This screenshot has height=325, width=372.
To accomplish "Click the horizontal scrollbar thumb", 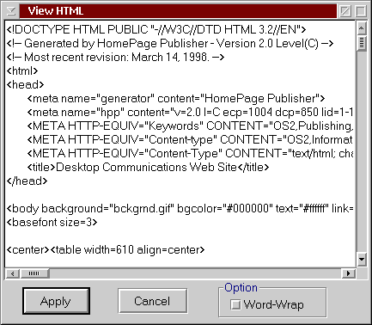I will point(34,273).
